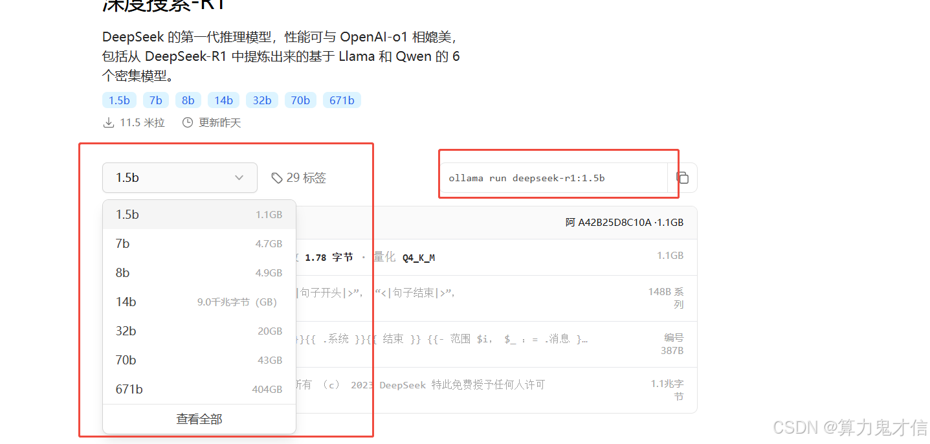The height and width of the screenshot is (444, 930).
Task: Select the 7b 4.7GB option
Action: click(x=199, y=243)
